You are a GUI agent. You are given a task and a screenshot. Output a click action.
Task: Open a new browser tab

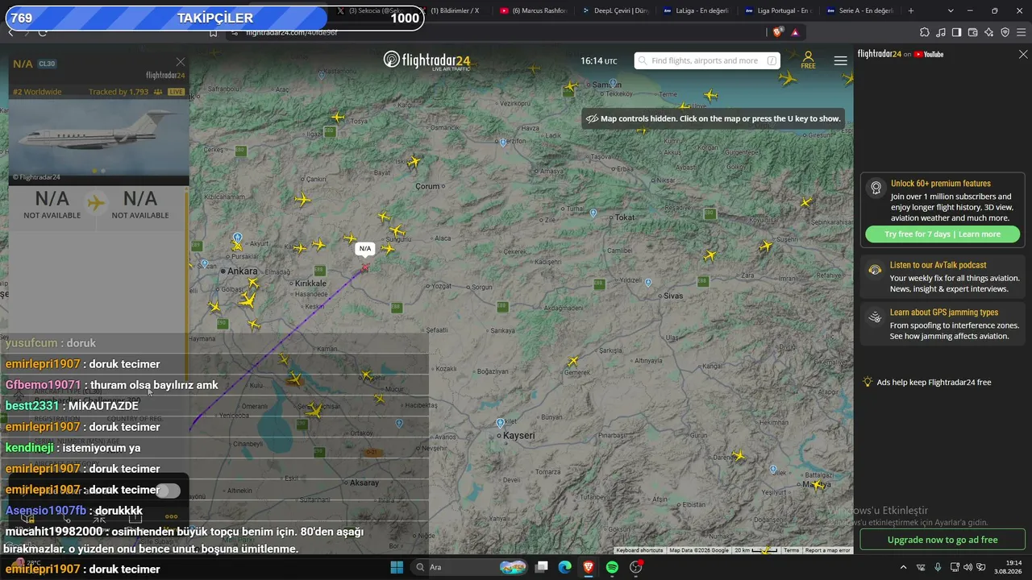(x=911, y=10)
